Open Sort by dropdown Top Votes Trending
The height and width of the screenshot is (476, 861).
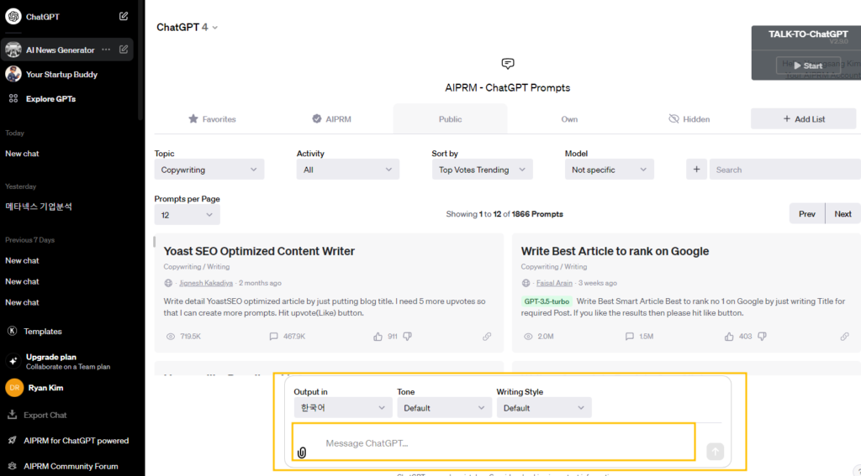coord(482,170)
